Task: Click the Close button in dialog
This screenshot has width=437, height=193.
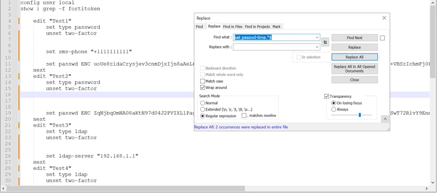Action: 354,80
